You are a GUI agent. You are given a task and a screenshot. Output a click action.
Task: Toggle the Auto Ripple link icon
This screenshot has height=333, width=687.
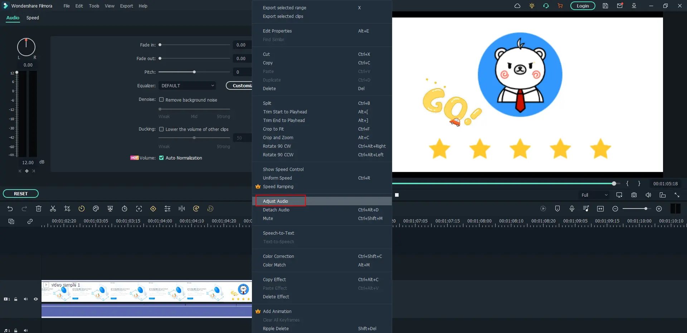point(30,221)
